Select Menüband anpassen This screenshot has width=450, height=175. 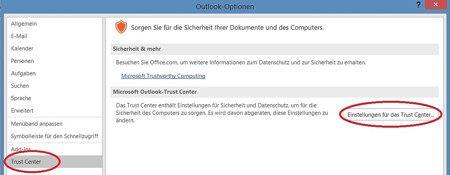coord(54,124)
